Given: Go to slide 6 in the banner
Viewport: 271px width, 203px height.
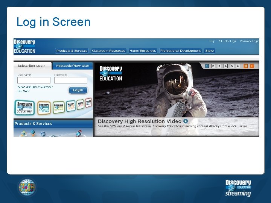Looking at the screenshot, I should (238, 66).
